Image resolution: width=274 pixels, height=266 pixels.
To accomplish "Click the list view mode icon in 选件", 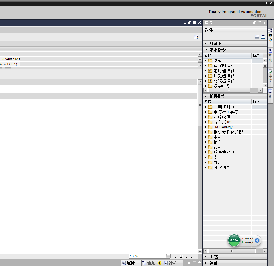I will (x=257, y=36).
